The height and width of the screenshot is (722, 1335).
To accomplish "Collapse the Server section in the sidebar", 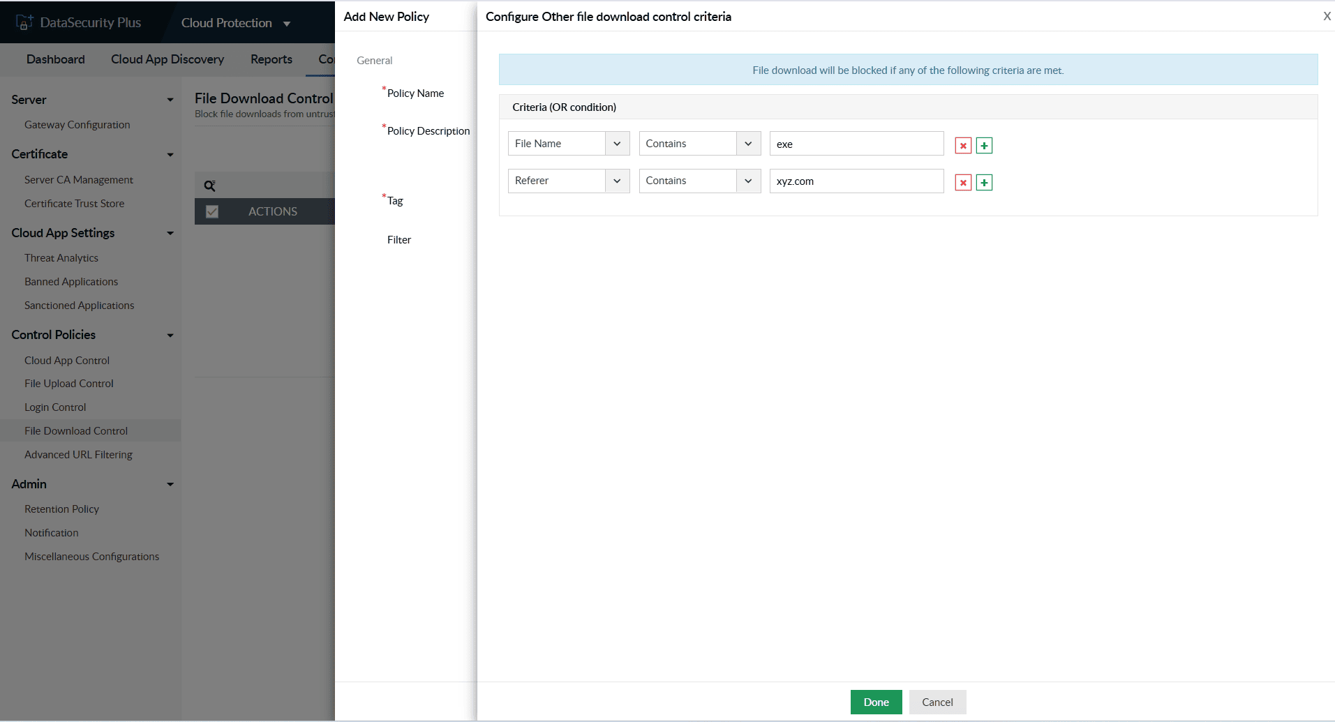I will coord(170,100).
